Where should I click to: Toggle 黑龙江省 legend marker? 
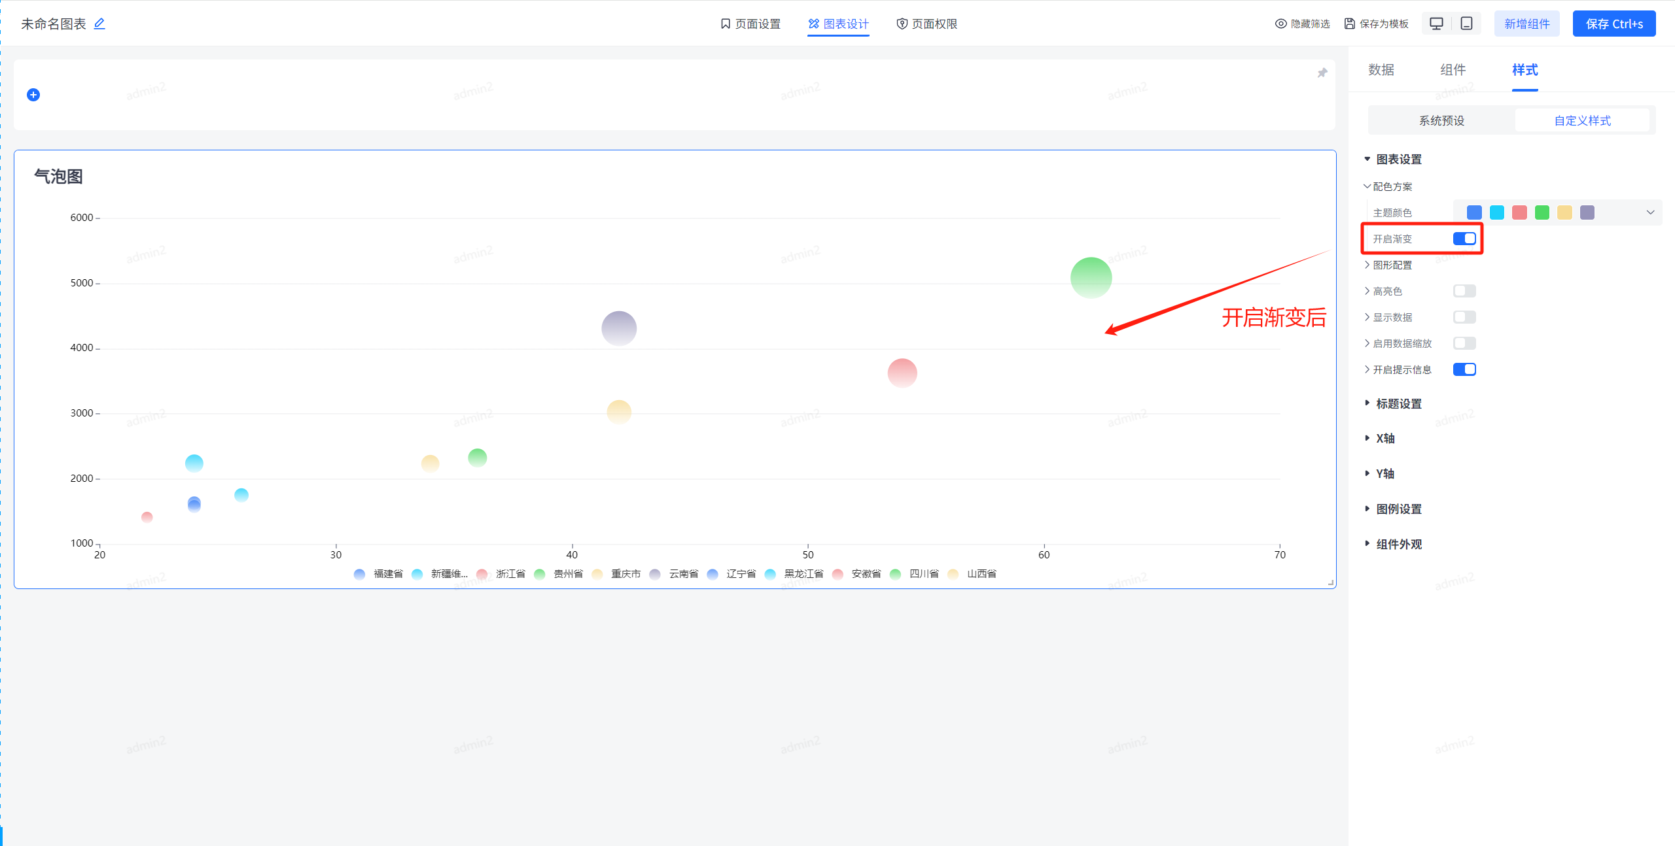click(x=770, y=574)
